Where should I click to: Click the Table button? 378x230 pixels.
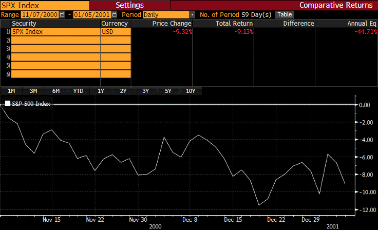[285, 14]
